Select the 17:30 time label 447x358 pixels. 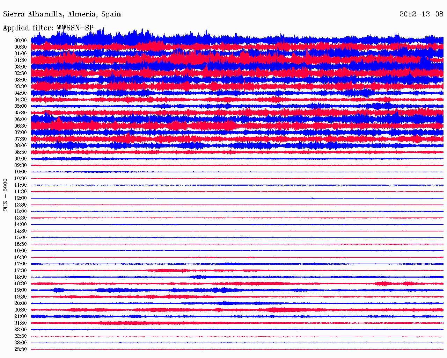coord(21,271)
